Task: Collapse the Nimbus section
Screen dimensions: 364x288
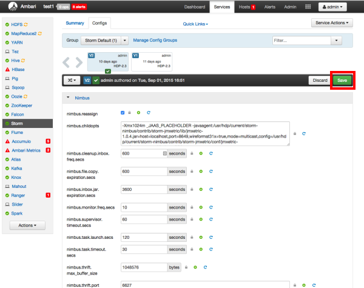Action: click(68, 98)
